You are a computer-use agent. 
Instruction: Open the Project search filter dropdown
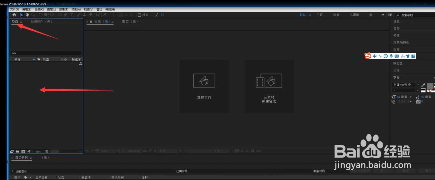pos(14,53)
